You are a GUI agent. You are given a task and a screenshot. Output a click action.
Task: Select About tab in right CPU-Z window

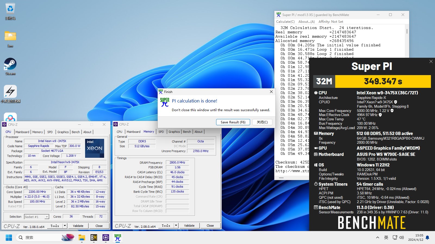(198, 132)
